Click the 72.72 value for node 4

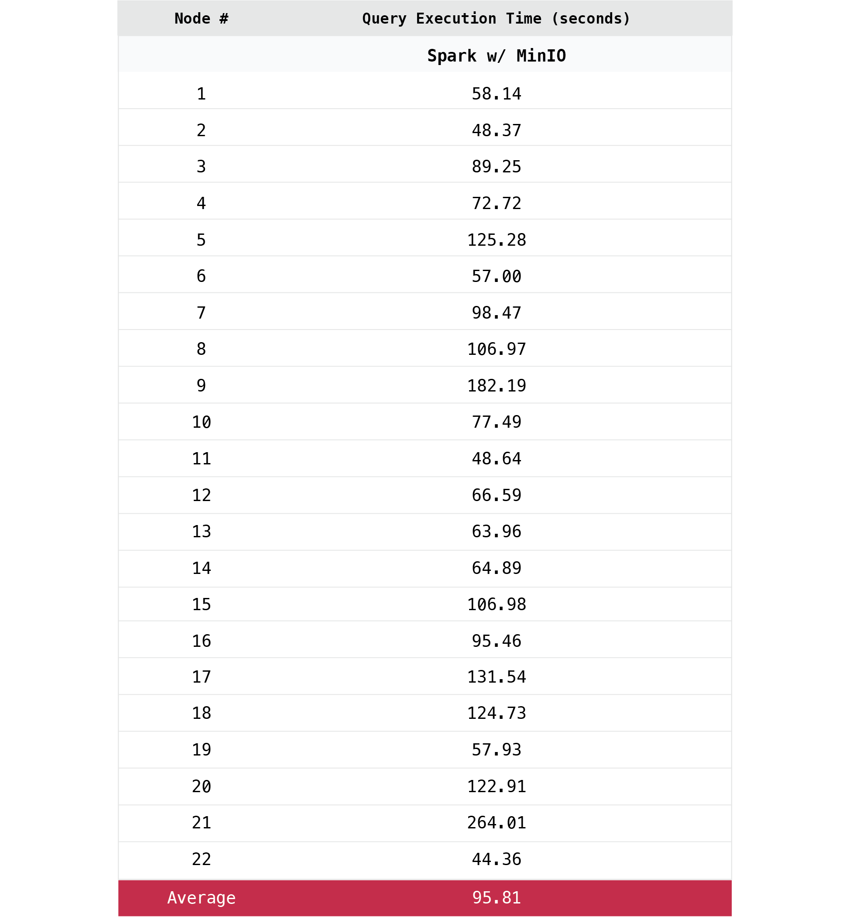coord(496,203)
